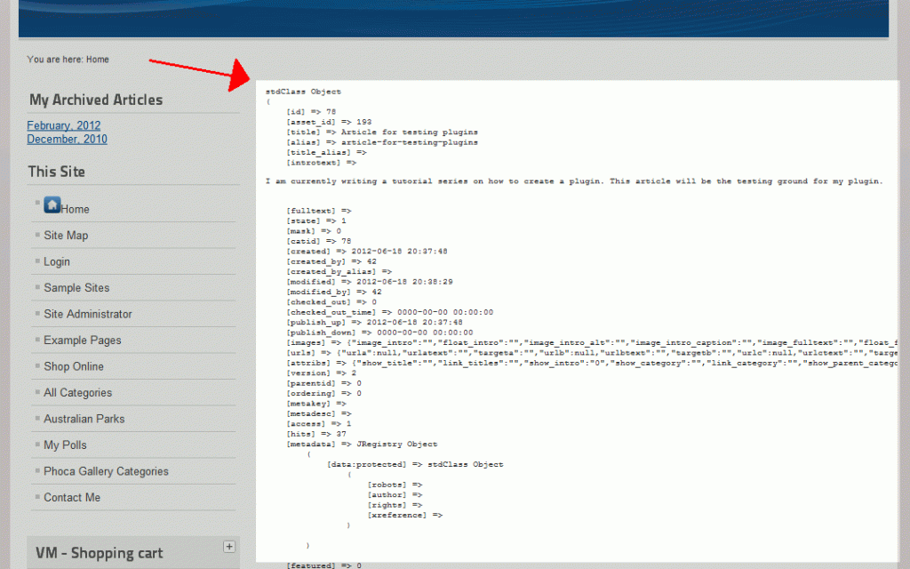
Task: Select Sample Sites in the sidebar menu
Action: click(76, 288)
